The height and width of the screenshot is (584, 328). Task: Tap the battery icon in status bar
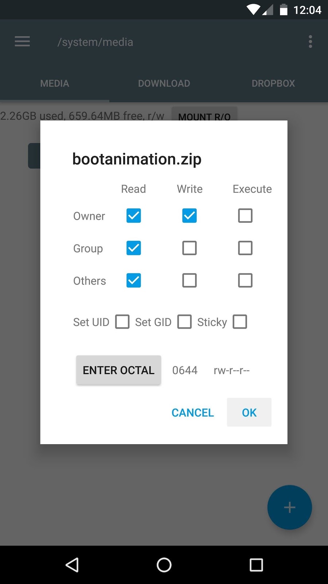284,9
